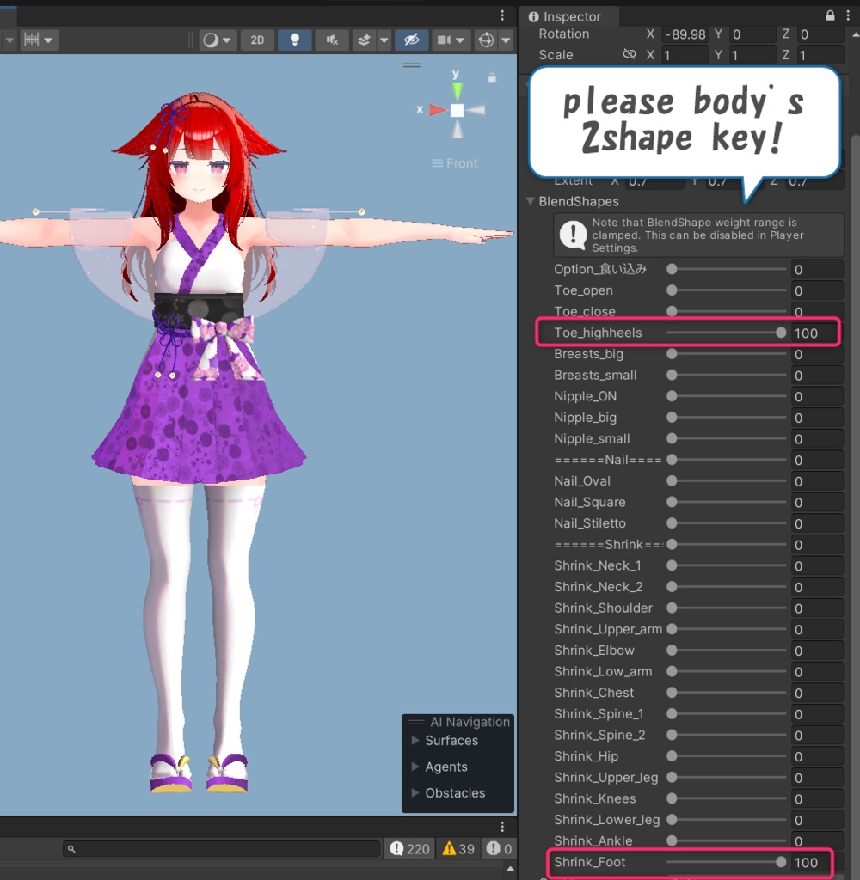Expand Surfaces in AI Navigation overlay
Viewport: 860px width, 880px height.
pyautogui.click(x=415, y=740)
